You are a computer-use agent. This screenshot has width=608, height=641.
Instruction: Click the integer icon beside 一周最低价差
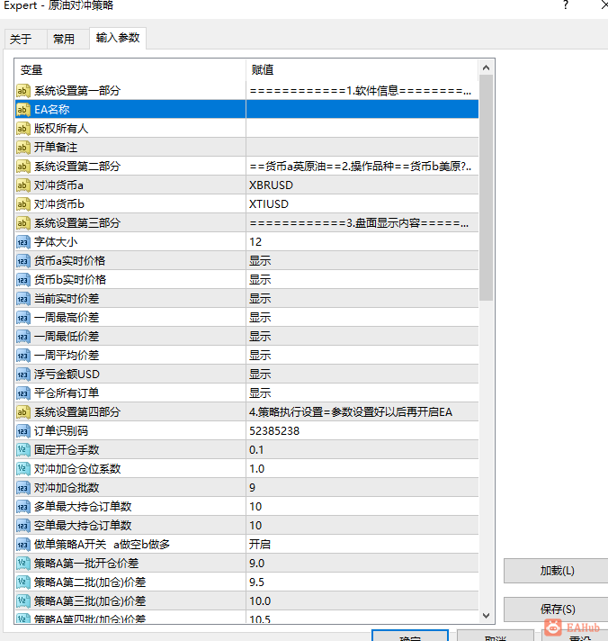(23, 337)
